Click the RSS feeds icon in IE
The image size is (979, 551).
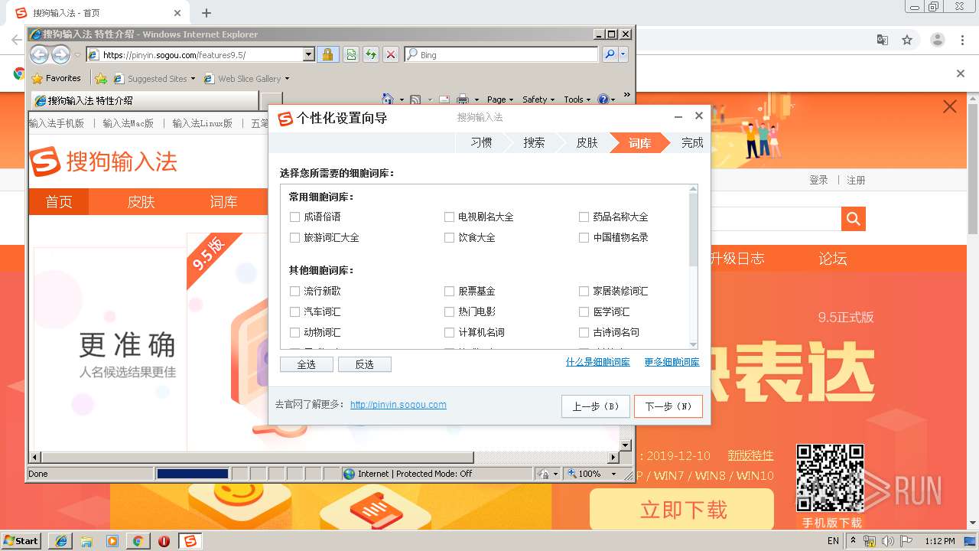pos(415,99)
